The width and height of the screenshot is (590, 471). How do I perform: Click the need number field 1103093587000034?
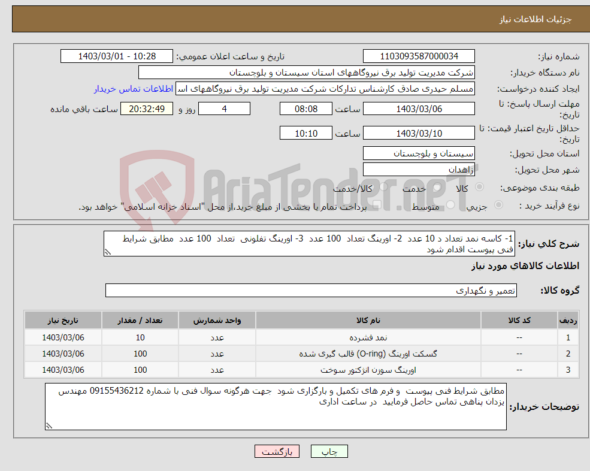point(419,56)
